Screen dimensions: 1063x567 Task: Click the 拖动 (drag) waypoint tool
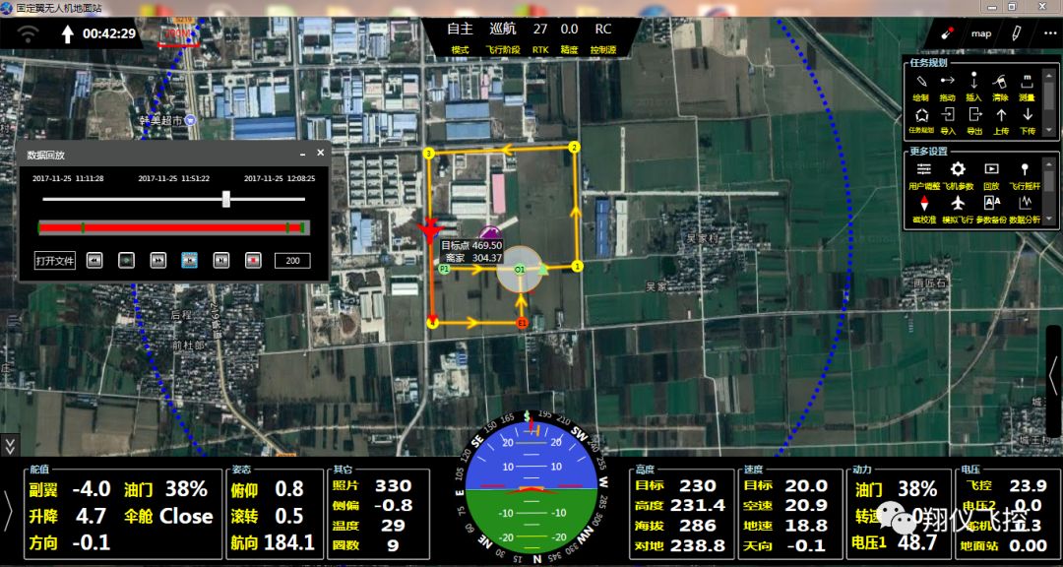click(948, 83)
